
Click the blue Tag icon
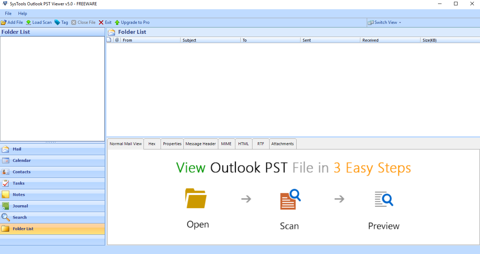tap(57, 22)
